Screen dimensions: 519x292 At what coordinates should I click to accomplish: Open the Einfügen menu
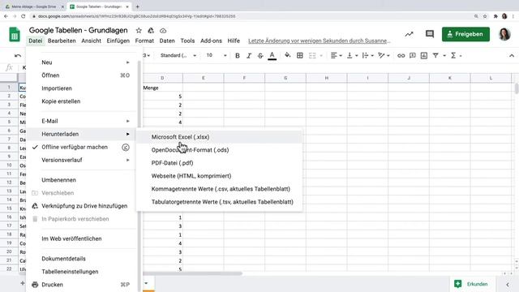118,41
